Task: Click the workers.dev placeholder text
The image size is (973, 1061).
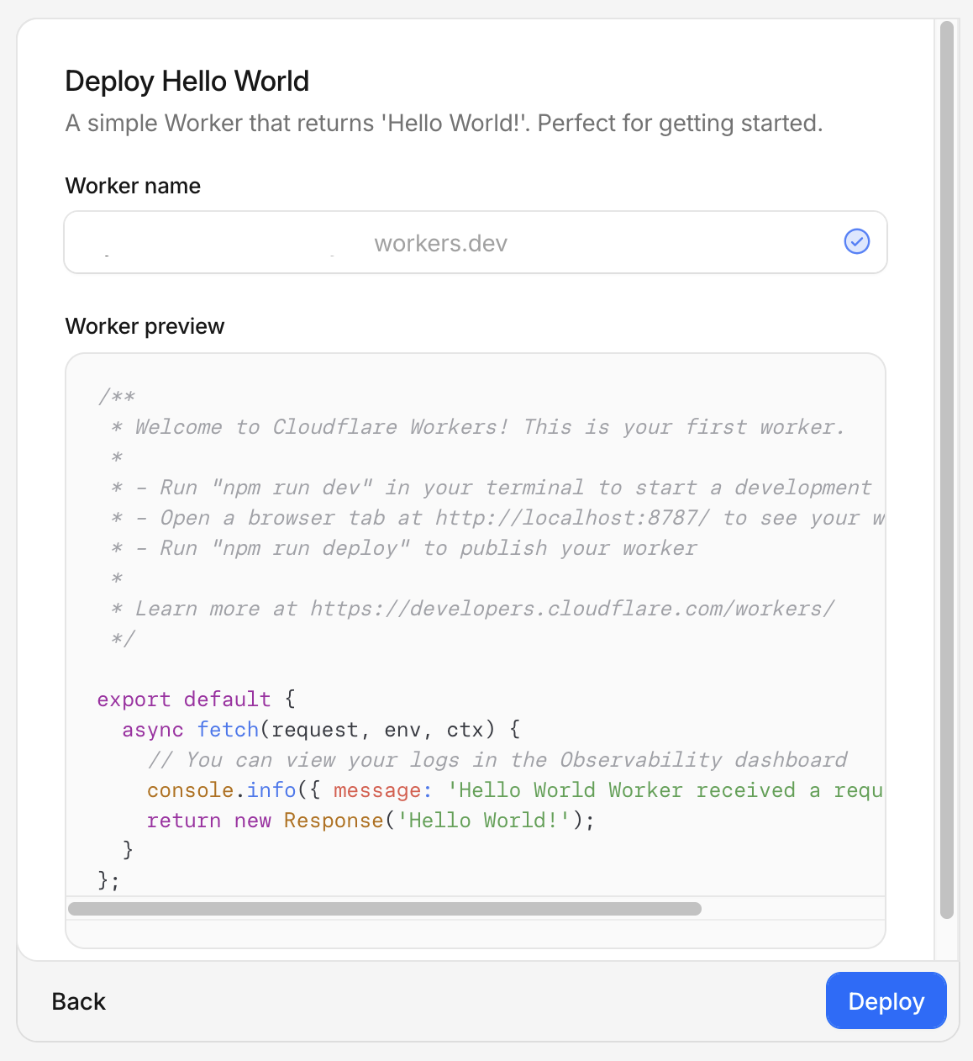Action: [x=440, y=243]
